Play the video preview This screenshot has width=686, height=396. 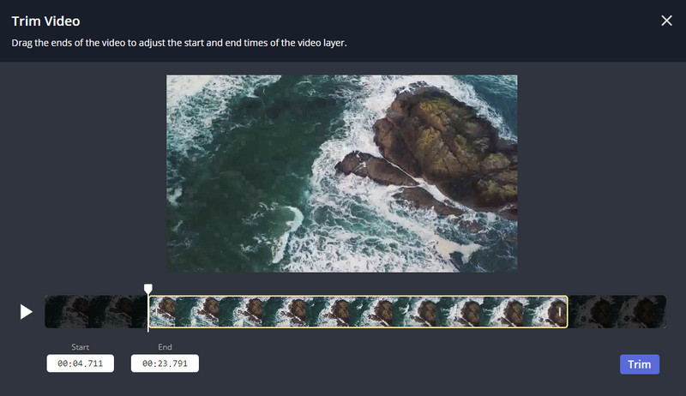pos(27,312)
